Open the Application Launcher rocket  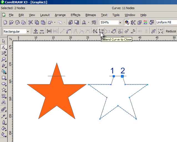(84, 22)
